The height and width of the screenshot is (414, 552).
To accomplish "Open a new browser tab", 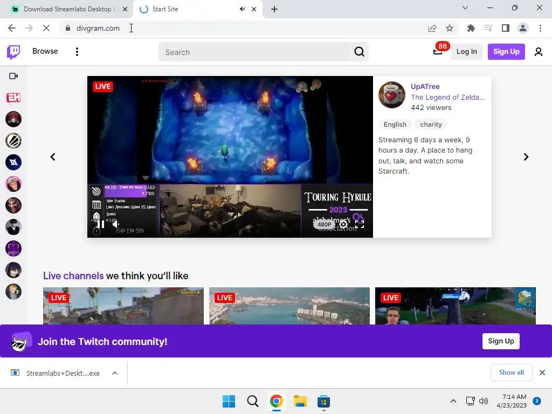I will (x=274, y=9).
